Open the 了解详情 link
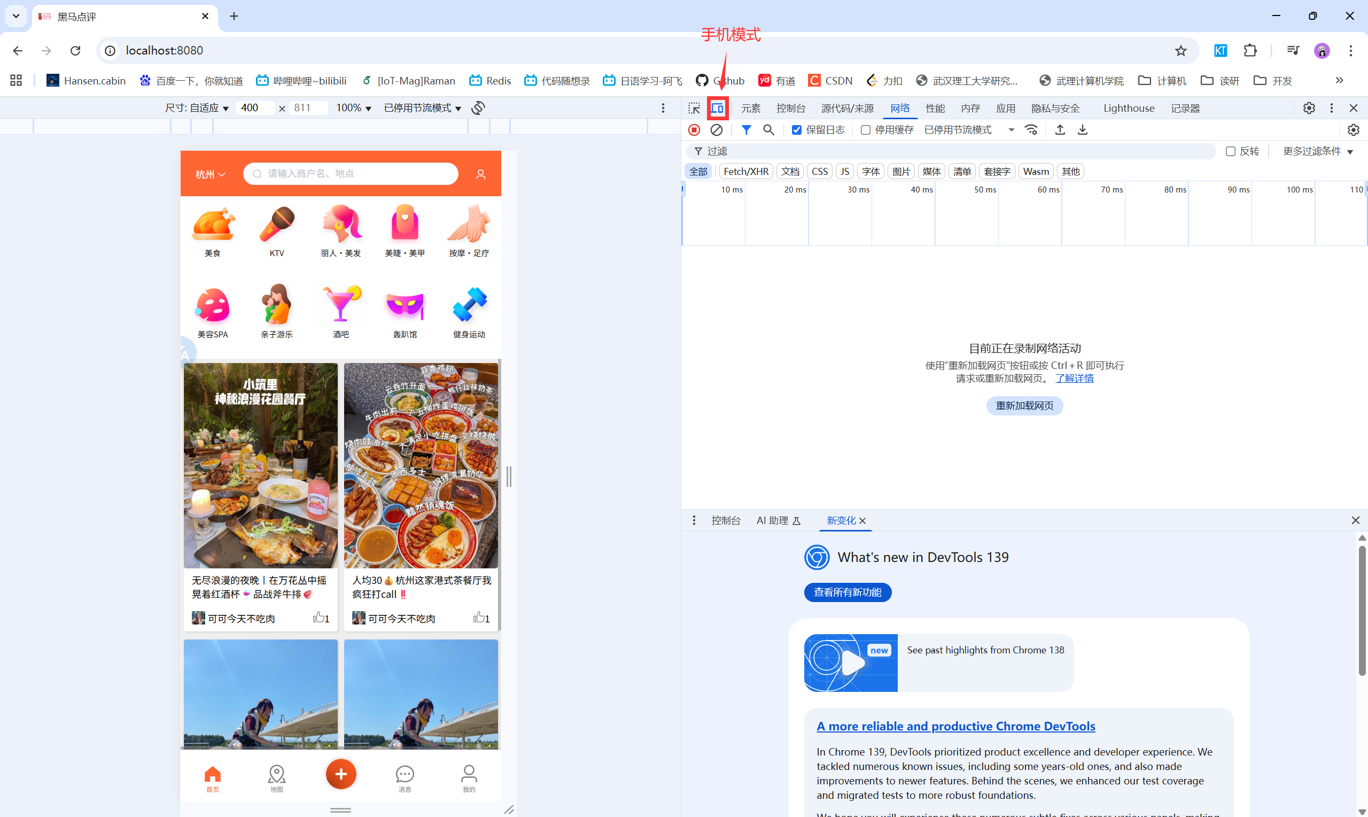Screen dimensions: 1368x817 pos(1074,379)
